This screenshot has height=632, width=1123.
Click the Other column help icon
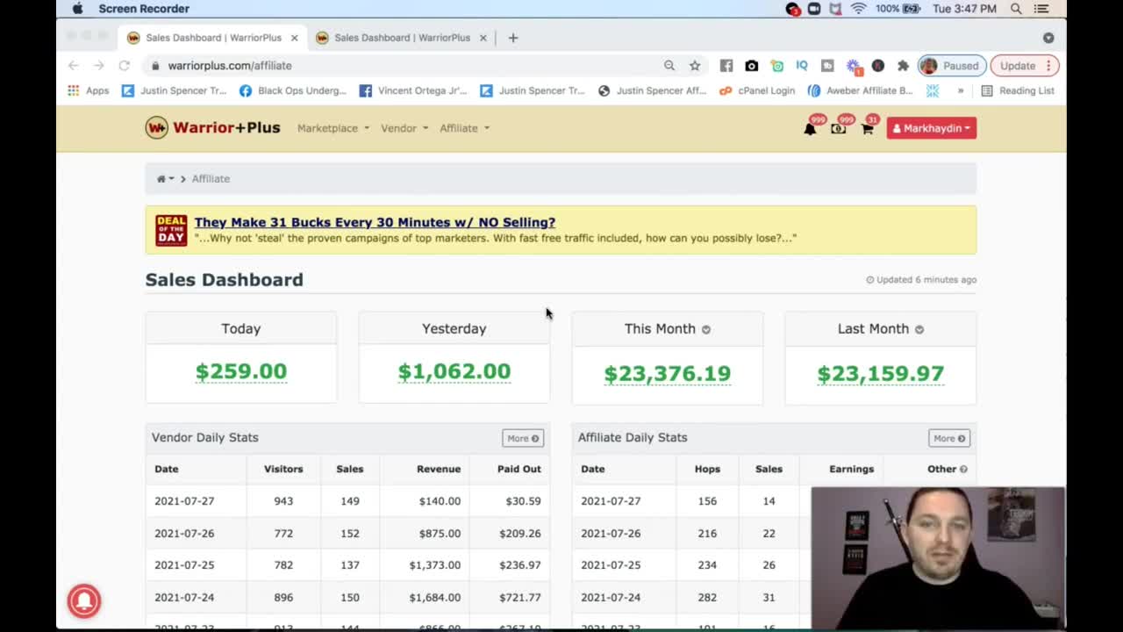[963, 470]
